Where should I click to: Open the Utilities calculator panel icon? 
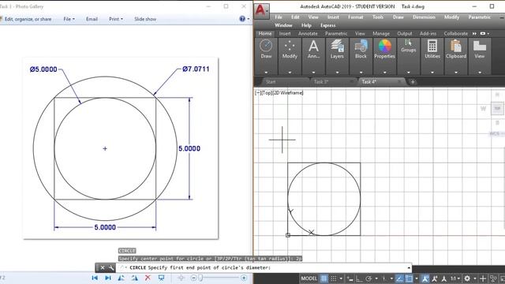coord(432,46)
